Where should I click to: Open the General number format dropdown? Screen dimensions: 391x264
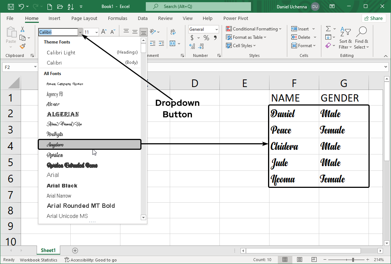[x=217, y=29]
